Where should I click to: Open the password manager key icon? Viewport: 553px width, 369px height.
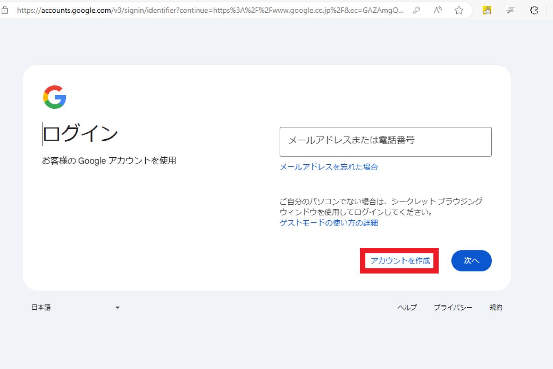(x=416, y=10)
